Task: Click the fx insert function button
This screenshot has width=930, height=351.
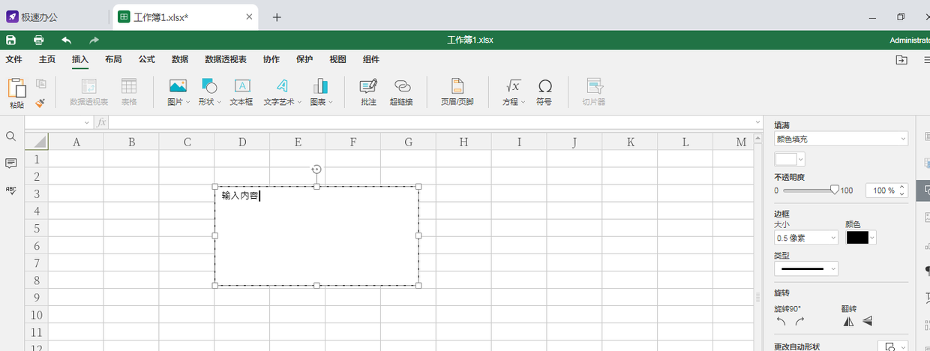Action: [102, 122]
